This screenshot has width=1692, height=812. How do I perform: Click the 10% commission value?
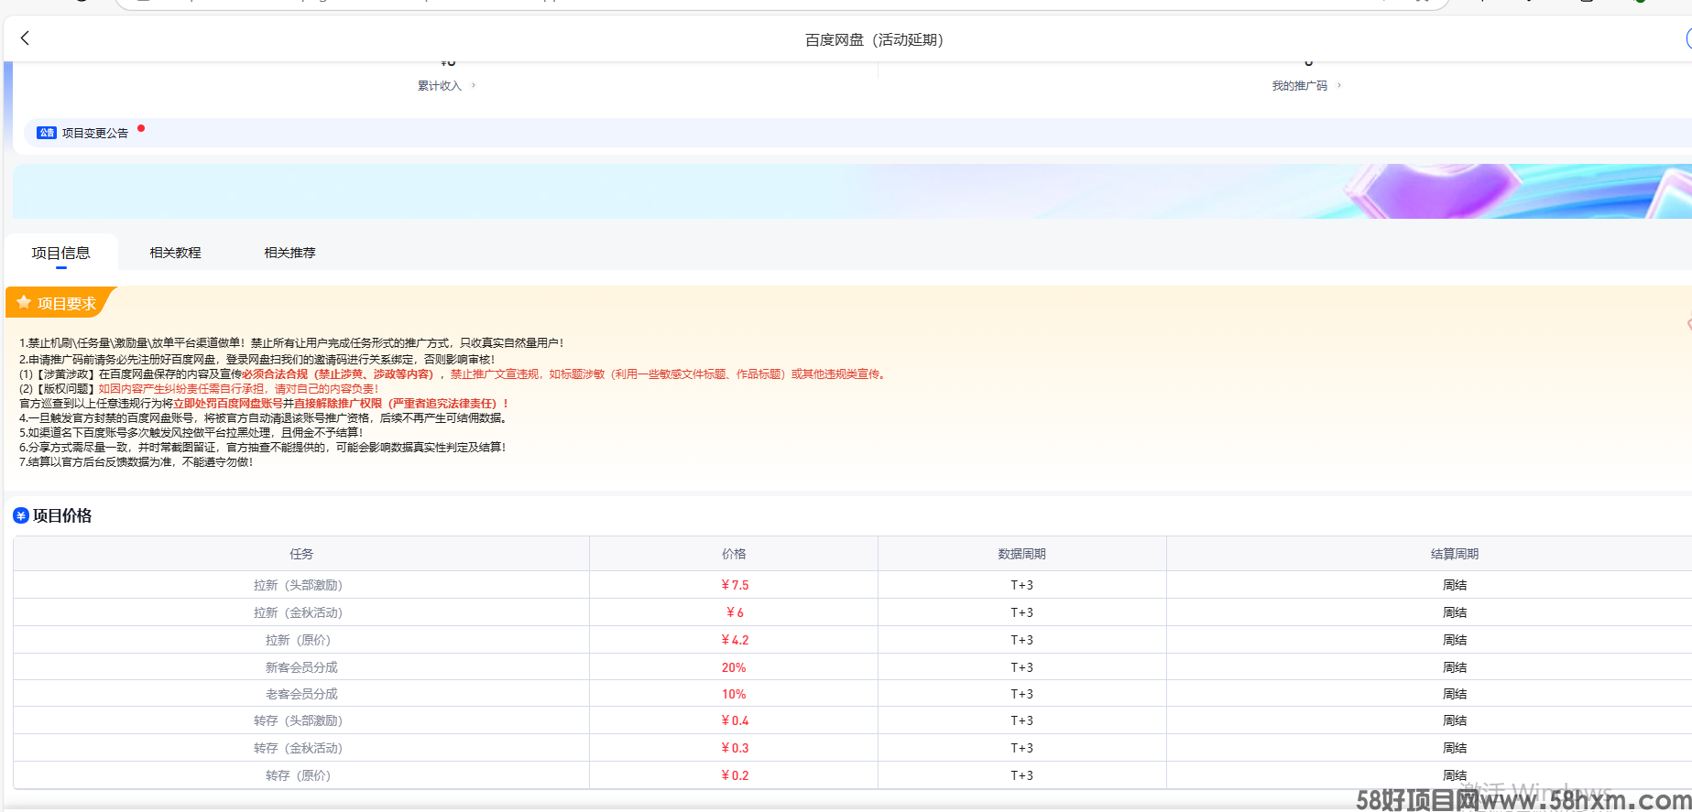[734, 694]
